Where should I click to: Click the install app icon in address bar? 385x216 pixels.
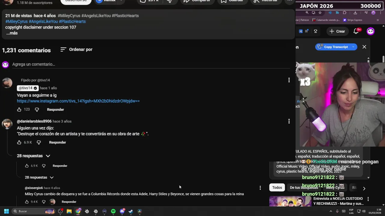(x=313, y=13)
